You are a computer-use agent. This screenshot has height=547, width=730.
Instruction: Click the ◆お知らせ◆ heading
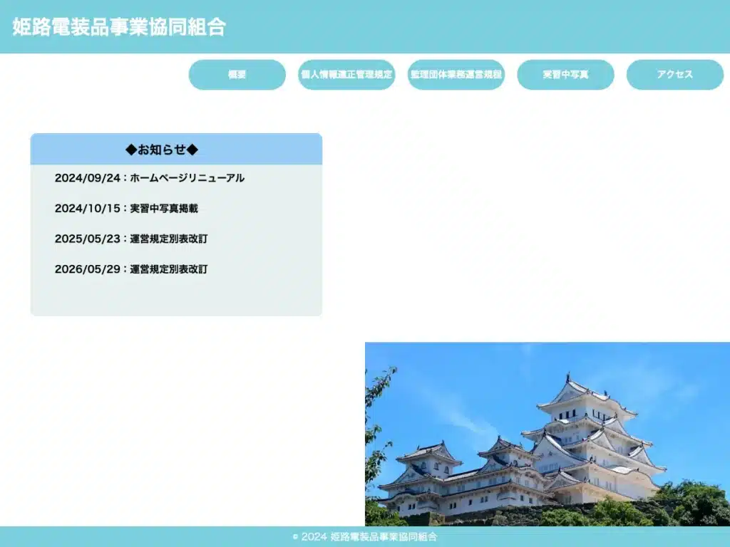162,150
